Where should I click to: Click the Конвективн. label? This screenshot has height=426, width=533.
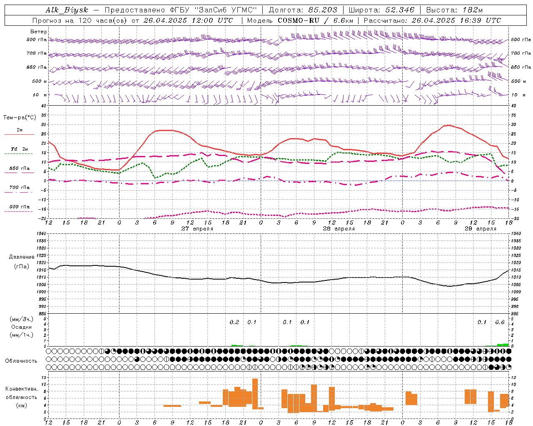point(22,389)
